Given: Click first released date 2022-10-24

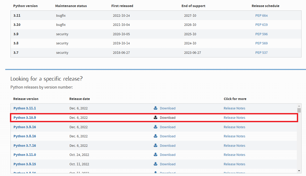Looking at the screenshot, I should pos(121,16).
